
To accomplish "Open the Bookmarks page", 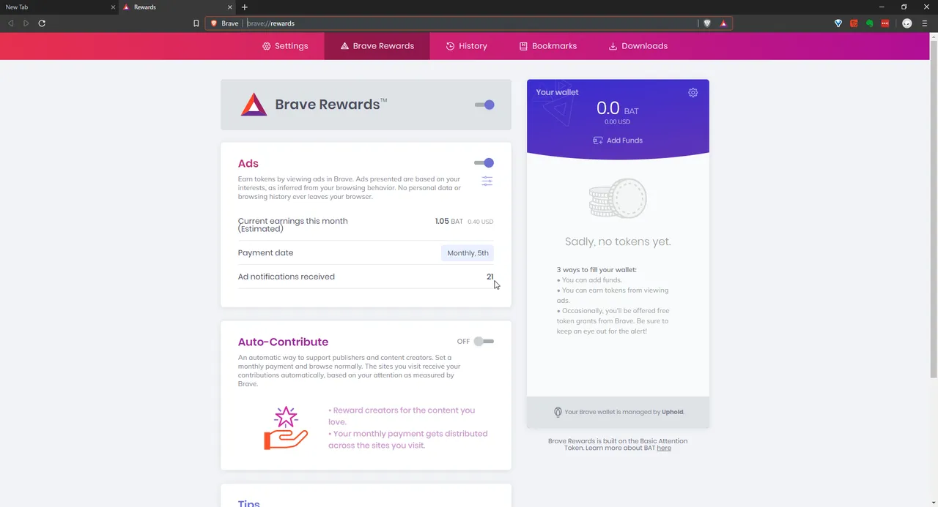I will pos(548,46).
